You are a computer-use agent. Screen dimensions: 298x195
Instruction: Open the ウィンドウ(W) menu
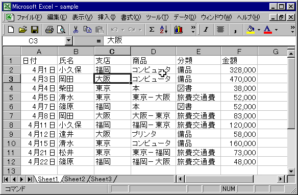[216, 17]
